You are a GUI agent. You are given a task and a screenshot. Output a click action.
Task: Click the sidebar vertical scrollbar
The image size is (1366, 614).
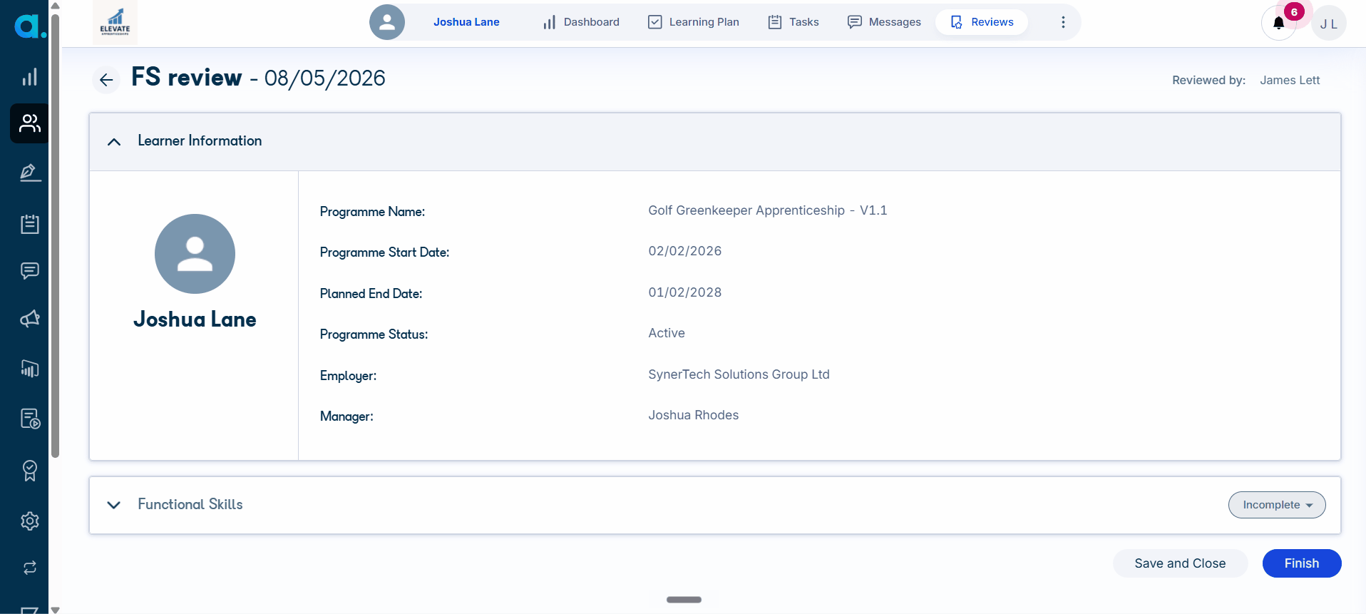click(56, 235)
